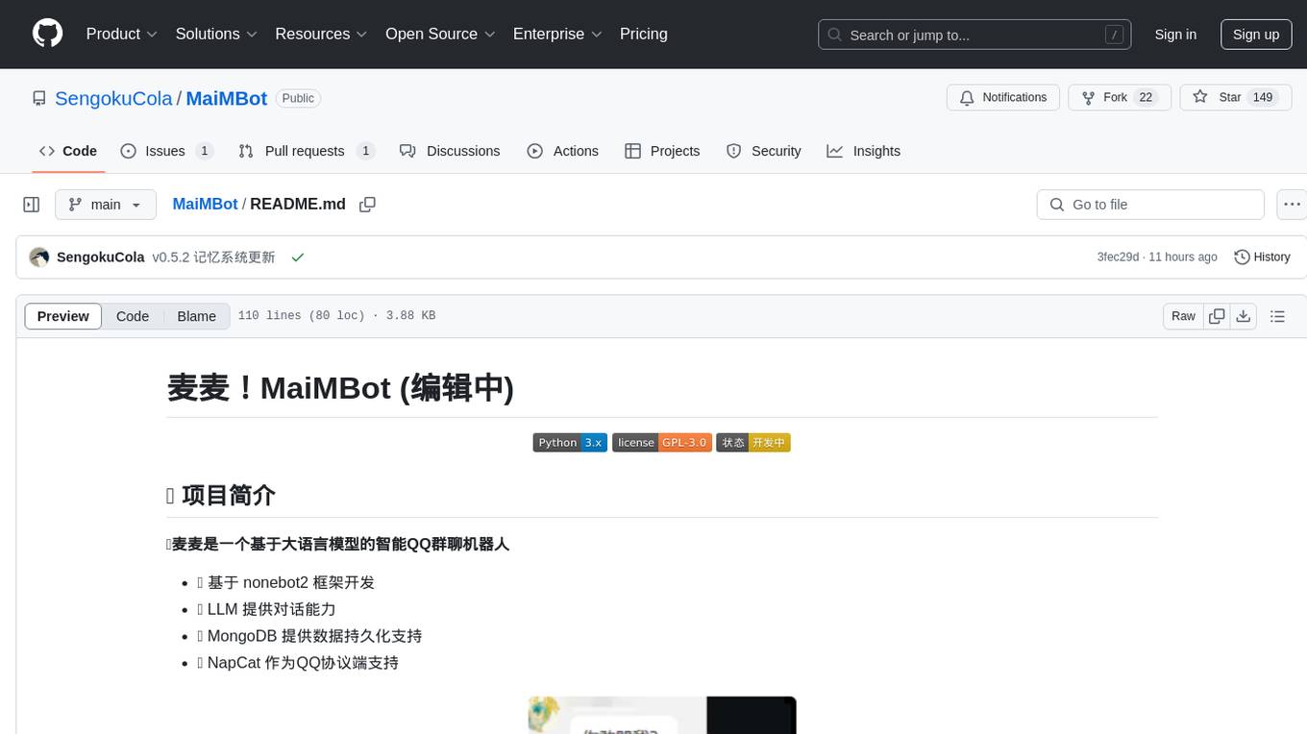1307x734 pixels.
Task: Switch to the Actions tab
Action: (563, 151)
